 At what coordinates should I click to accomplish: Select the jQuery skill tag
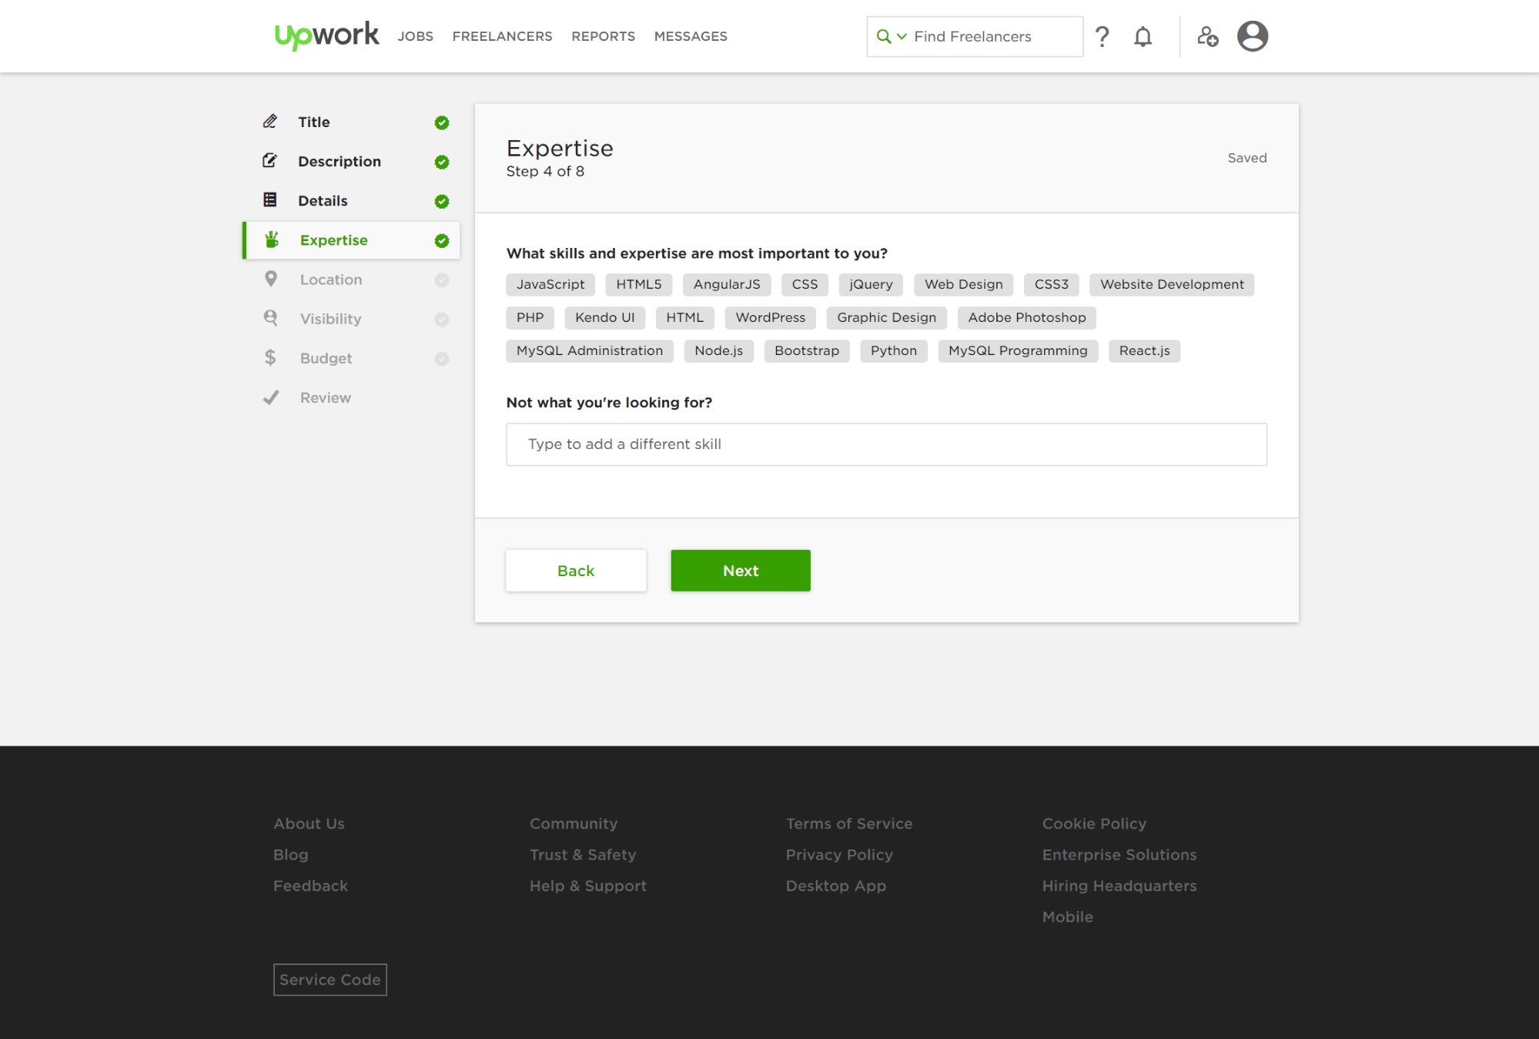pyautogui.click(x=871, y=284)
